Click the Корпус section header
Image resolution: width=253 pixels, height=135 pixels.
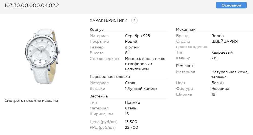point(97,29)
